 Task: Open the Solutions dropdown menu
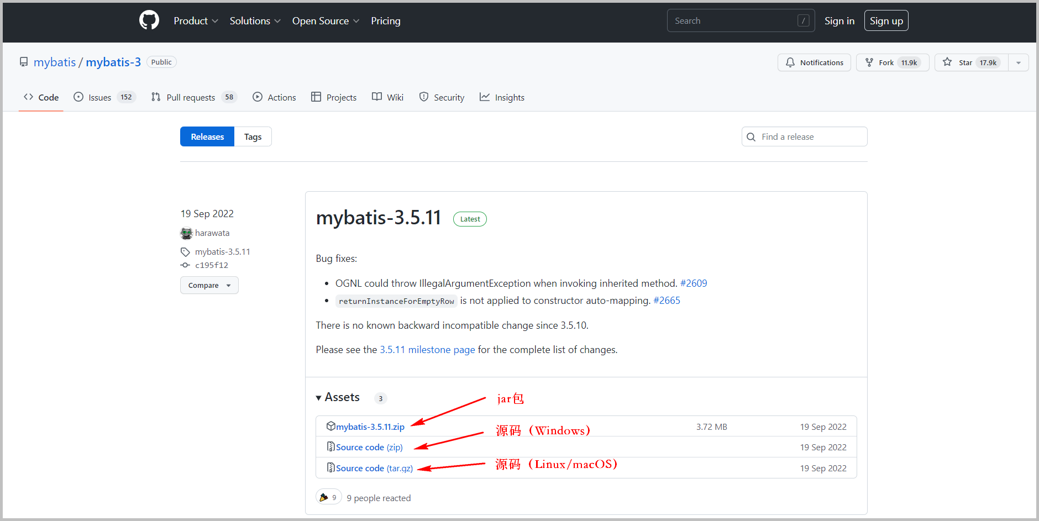(x=255, y=20)
